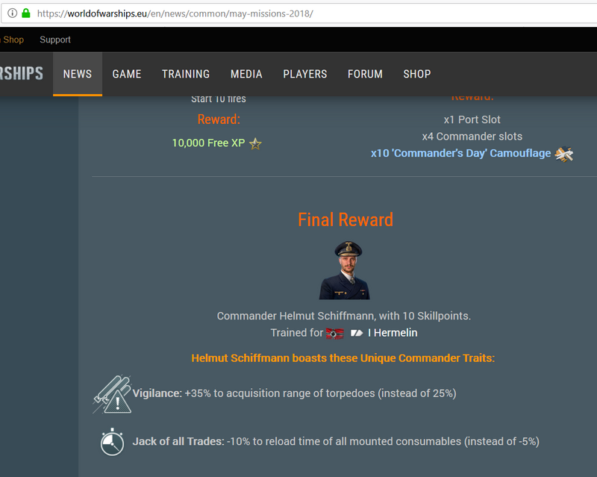Image resolution: width=597 pixels, height=477 pixels.
Task: Click Commander Helmut Schiffmann portrait
Action: pyautogui.click(x=345, y=270)
